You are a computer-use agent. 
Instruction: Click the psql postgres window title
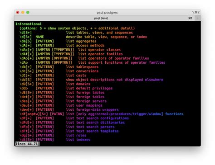click(x=107, y=13)
